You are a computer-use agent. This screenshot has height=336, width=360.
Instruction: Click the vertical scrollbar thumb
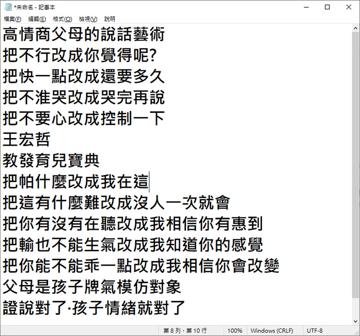coord(355,165)
